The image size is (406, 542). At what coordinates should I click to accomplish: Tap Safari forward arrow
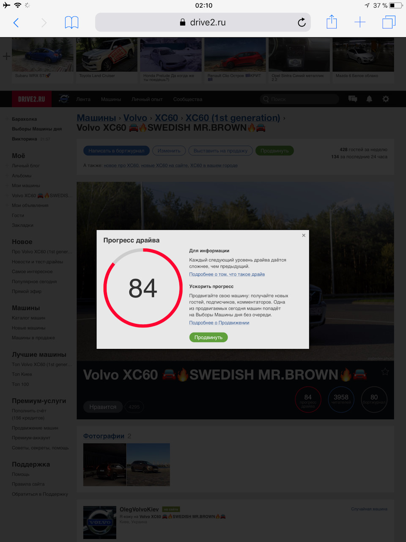[x=44, y=22]
